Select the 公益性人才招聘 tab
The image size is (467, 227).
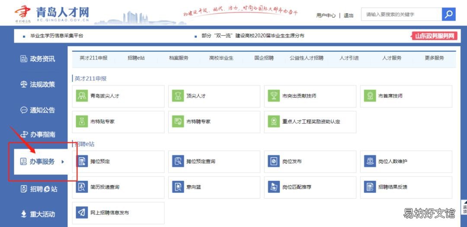tap(307, 58)
